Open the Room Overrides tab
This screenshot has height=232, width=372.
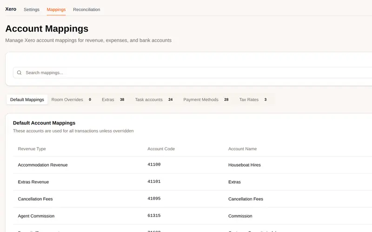[72, 100]
